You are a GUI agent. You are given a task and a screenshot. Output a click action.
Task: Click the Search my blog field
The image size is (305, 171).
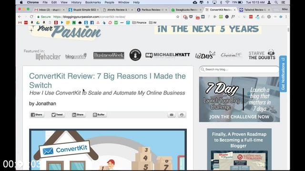pyautogui.click(x=239, y=69)
